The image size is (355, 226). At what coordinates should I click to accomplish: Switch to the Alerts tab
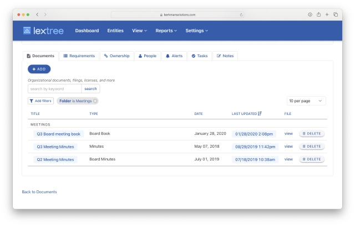coord(174,56)
